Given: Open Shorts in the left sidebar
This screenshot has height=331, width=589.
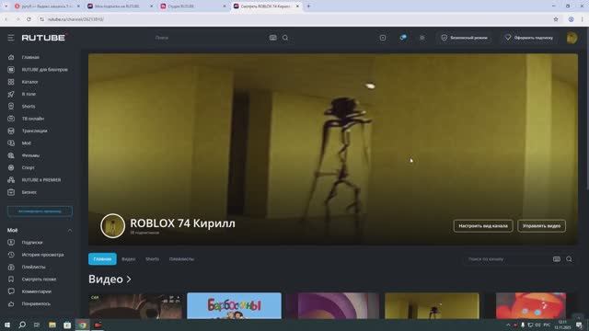Looking at the screenshot, I should tap(29, 107).
